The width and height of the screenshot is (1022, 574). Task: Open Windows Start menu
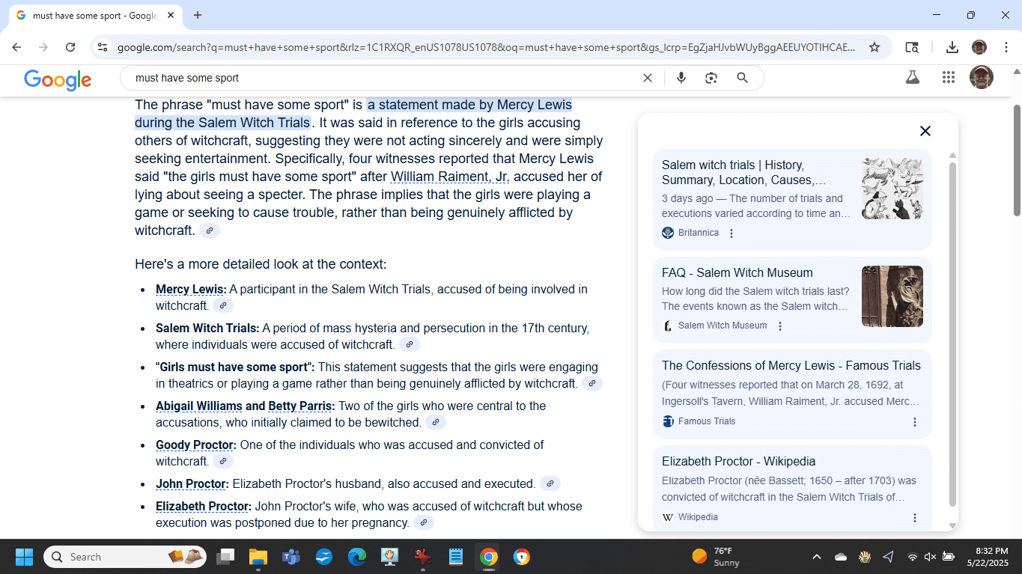click(x=24, y=557)
